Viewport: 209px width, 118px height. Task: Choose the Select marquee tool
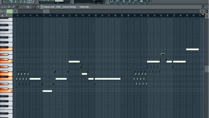pyautogui.click(x=31, y=7)
